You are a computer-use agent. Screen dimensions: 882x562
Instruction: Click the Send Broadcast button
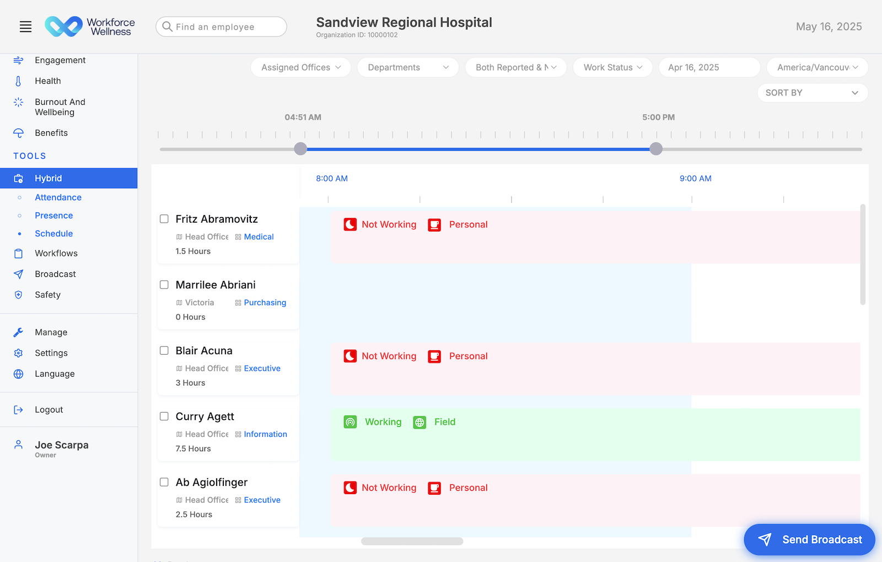coord(809,539)
